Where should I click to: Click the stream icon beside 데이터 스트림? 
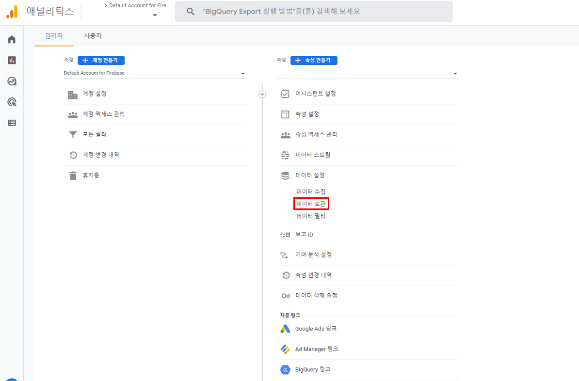tap(285, 155)
